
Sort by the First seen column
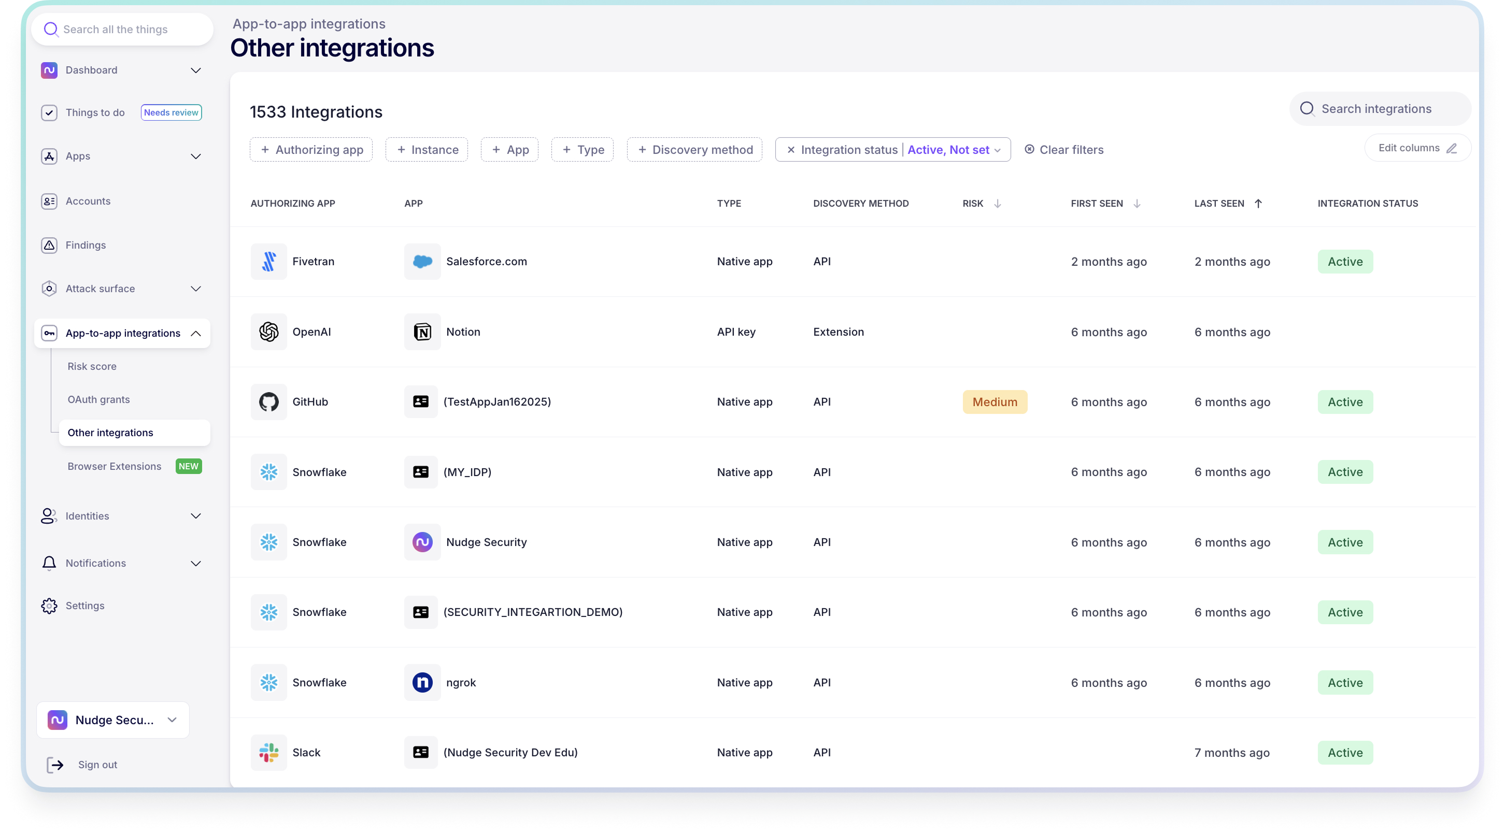tap(1137, 203)
